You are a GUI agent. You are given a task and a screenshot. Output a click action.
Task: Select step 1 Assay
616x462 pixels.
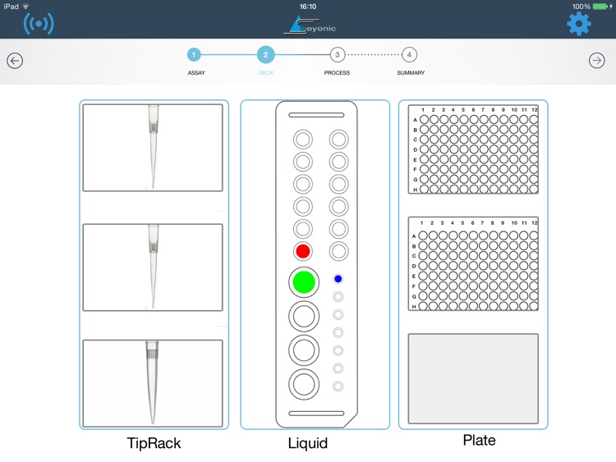[x=194, y=55]
